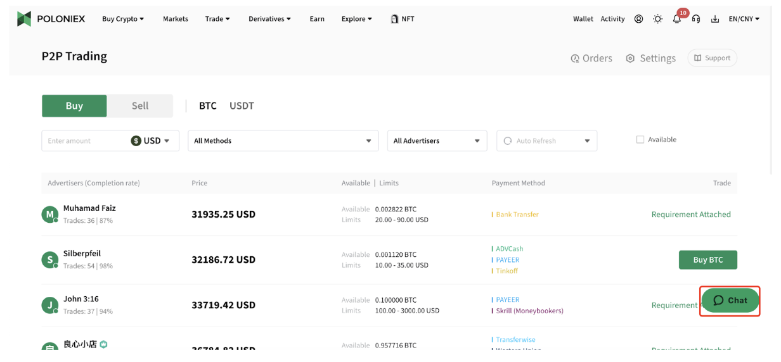Click the headset customer support icon
The height and width of the screenshot is (362, 781).
696,19
